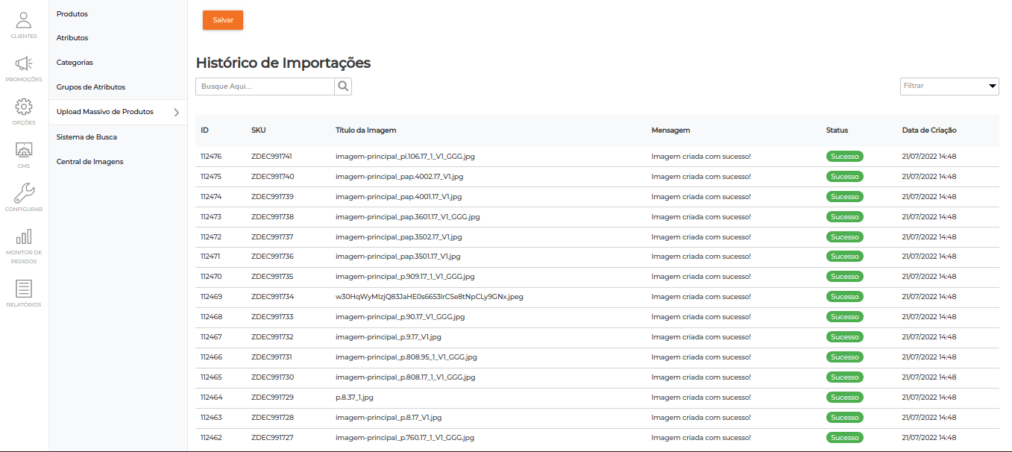The image size is (1012, 452).
Task: Click into the Busque Aqui search field
Action: pyautogui.click(x=265, y=87)
